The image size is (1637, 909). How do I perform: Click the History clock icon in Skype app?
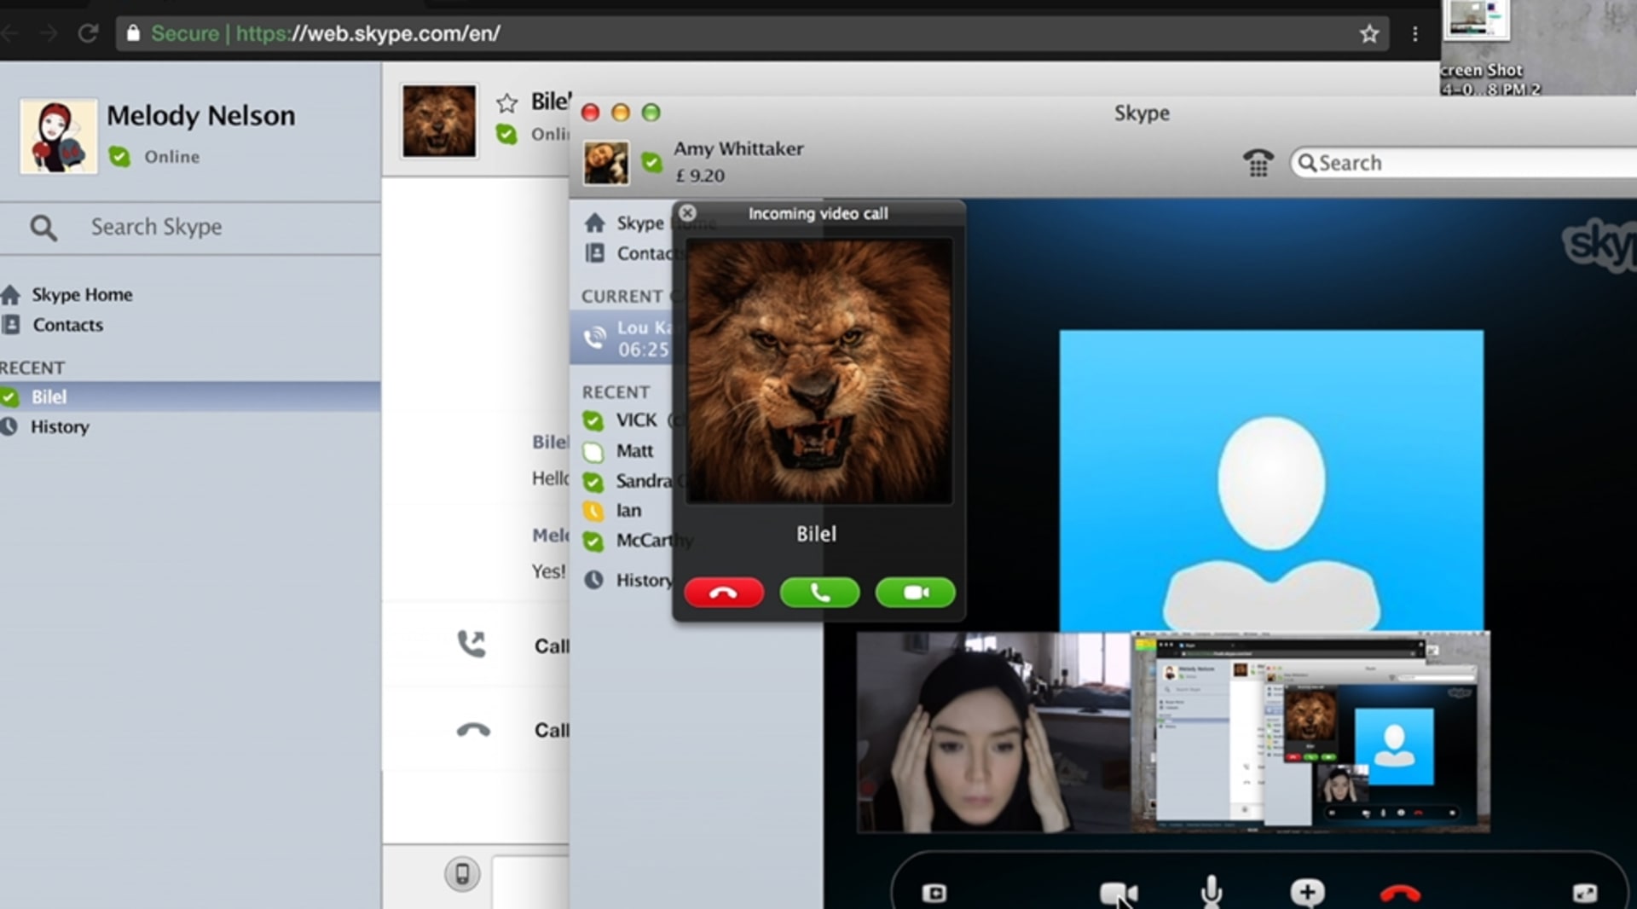(593, 580)
